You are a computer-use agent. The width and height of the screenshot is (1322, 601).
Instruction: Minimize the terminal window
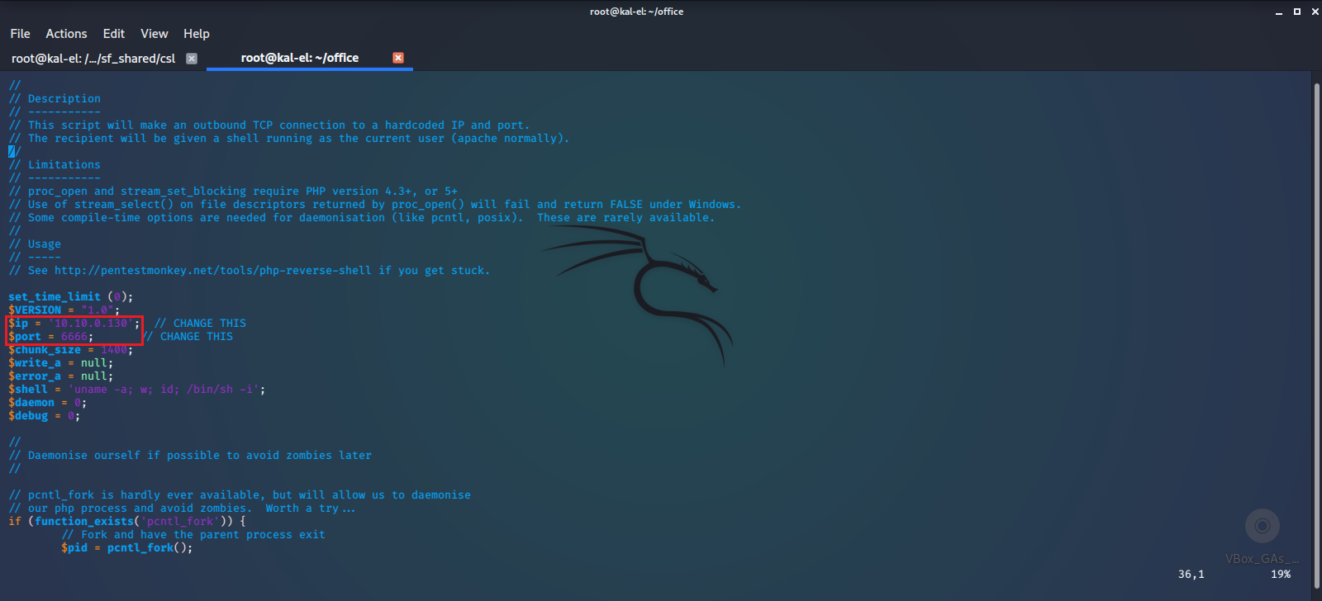click(1279, 12)
